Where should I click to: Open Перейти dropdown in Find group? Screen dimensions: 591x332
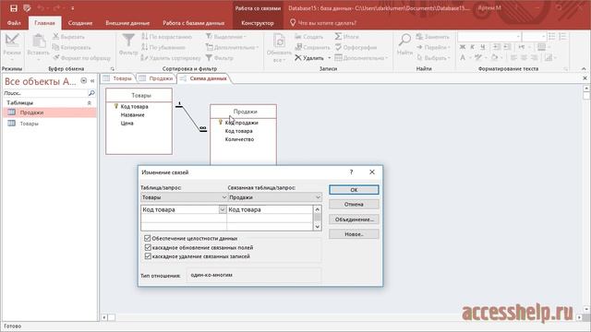coord(433,47)
